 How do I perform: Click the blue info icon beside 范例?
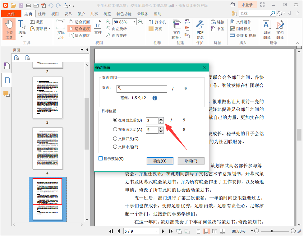[155, 98]
